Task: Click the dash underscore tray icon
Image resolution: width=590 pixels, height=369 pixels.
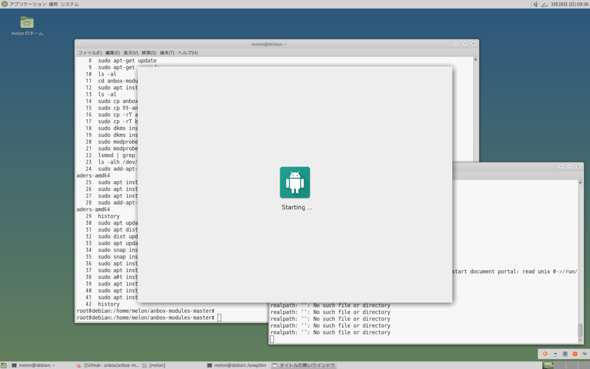Action: (555, 354)
